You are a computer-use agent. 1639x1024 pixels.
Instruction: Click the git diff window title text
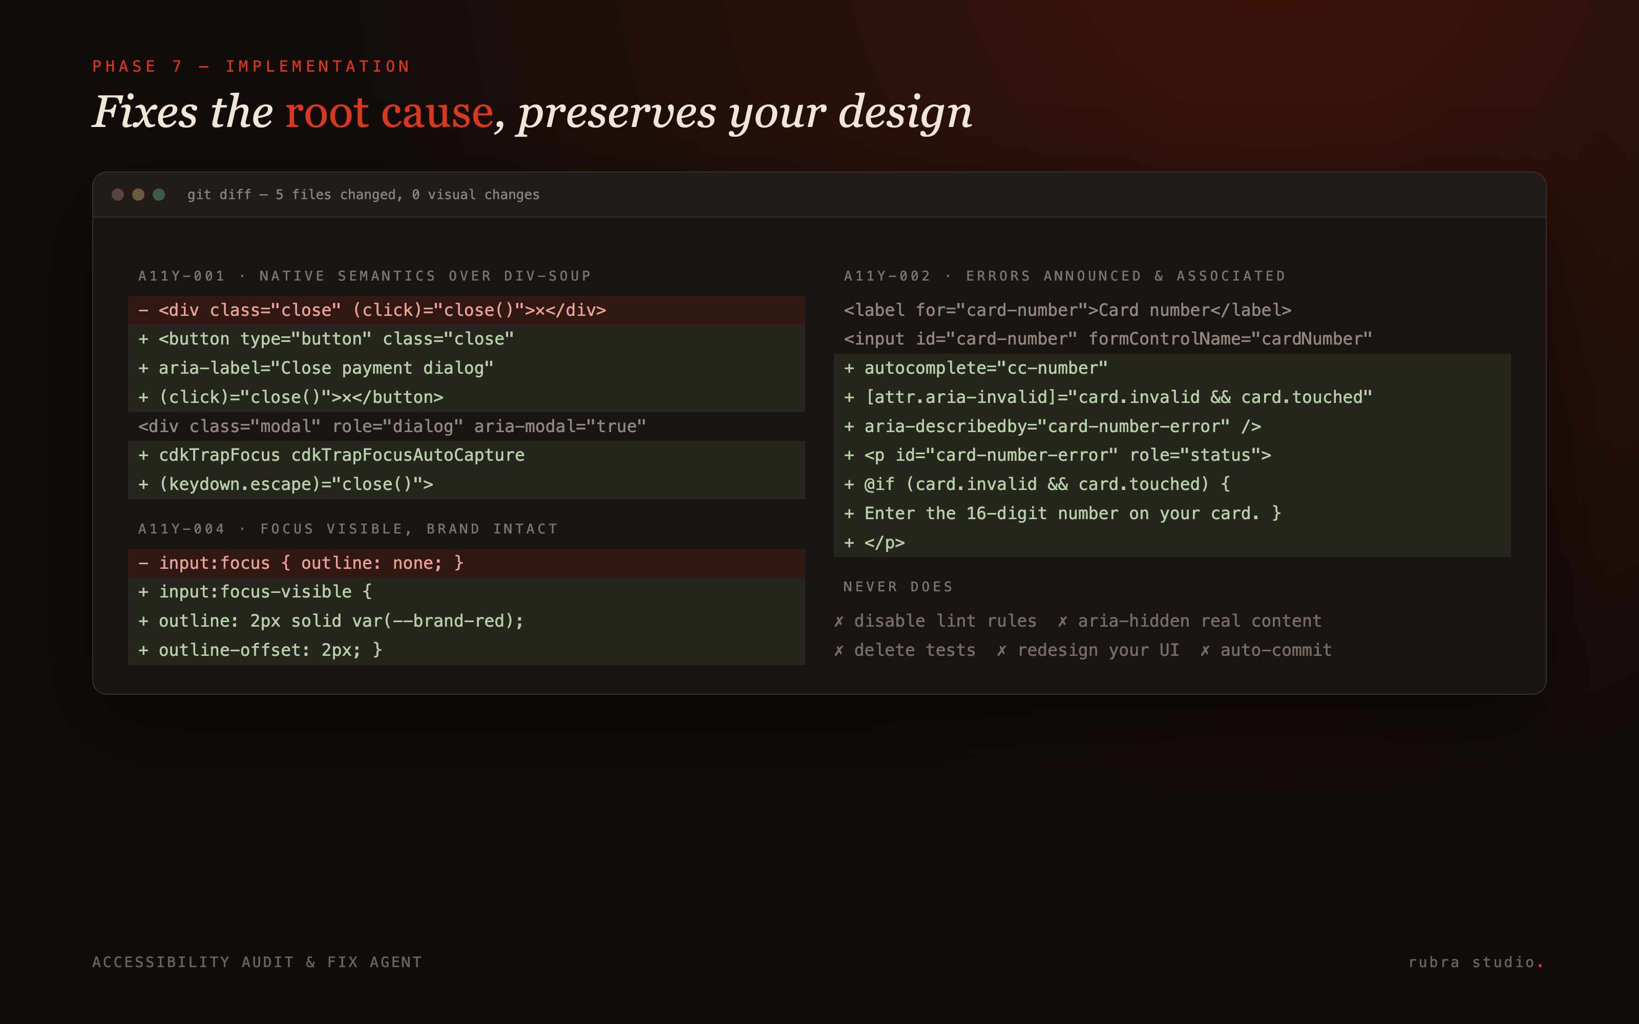[x=363, y=195]
